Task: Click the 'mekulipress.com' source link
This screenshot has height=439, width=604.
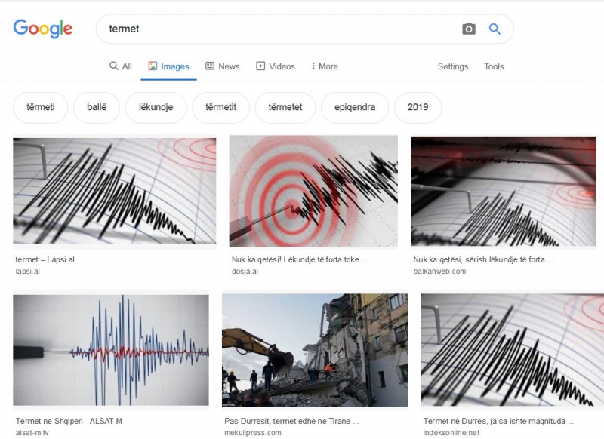Action: (x=253, y=433)
